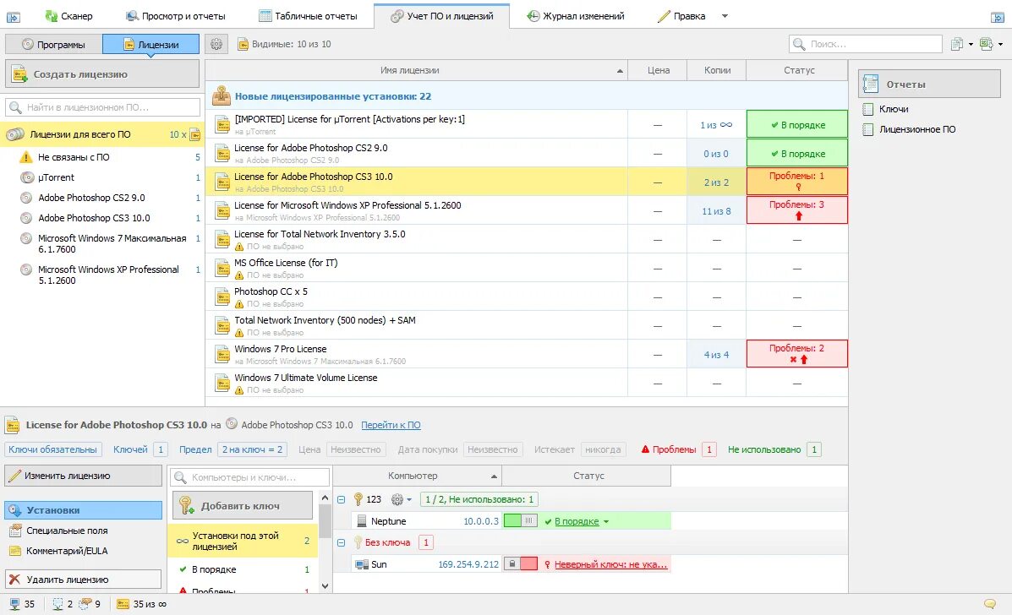This screenshot has width=1012, height=615.
Task: Click icon of Photoshop CC x 5 row
Action: 222,297
